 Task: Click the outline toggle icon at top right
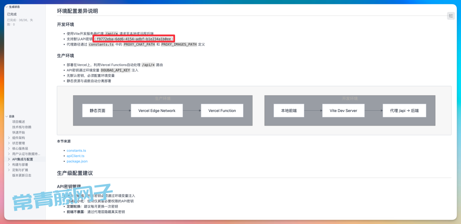(451, 16)
